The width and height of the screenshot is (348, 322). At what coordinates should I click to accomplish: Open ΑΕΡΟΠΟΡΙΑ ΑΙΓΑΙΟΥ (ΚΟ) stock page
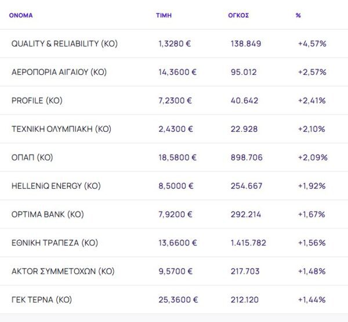click(x=59, y=72)
